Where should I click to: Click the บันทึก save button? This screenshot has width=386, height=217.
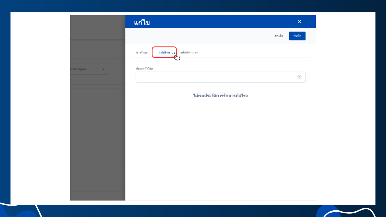pyautogui.click(x=297, y=36)
